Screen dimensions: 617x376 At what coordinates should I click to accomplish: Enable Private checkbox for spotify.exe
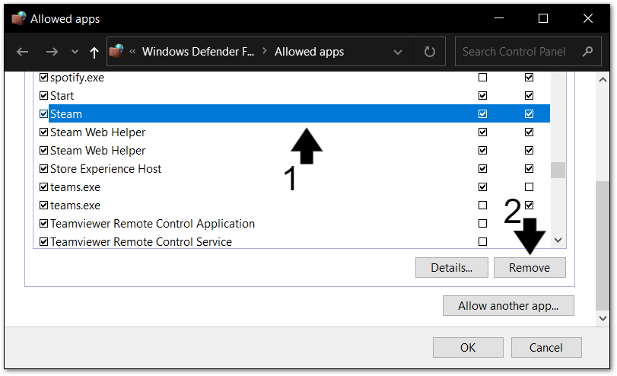482,77
